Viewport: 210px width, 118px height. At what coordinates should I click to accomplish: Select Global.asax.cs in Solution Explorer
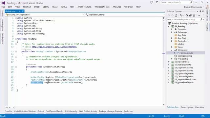click(186, 53)
